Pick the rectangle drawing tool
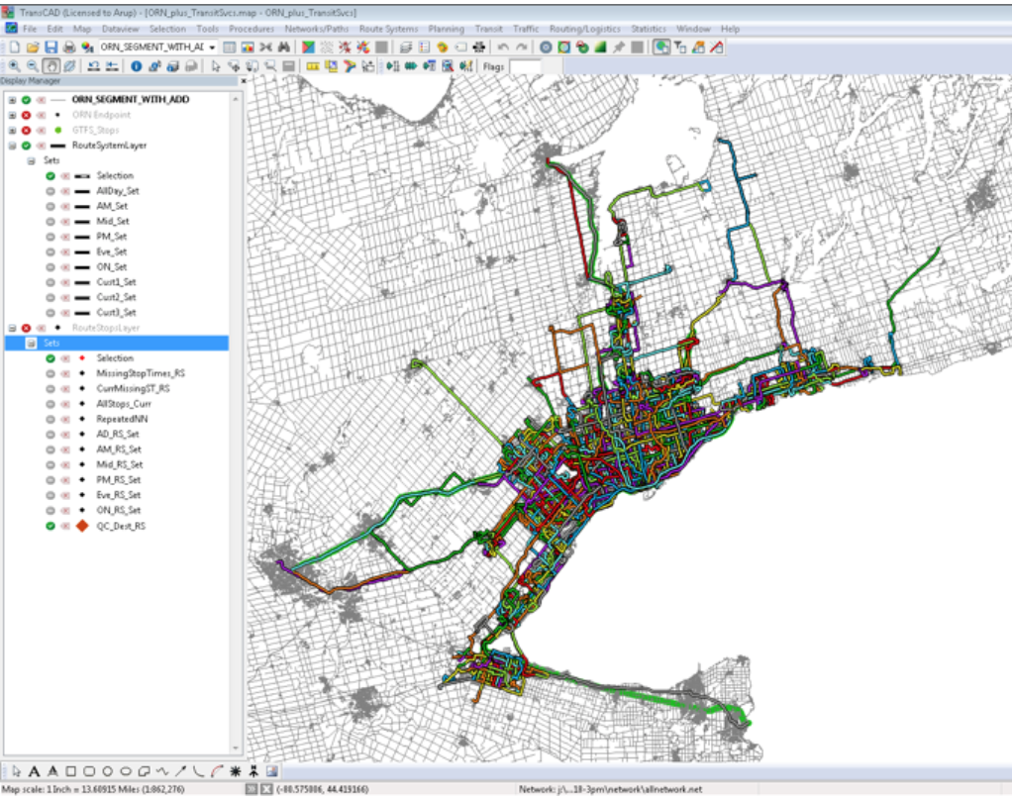 click(71, 771)
